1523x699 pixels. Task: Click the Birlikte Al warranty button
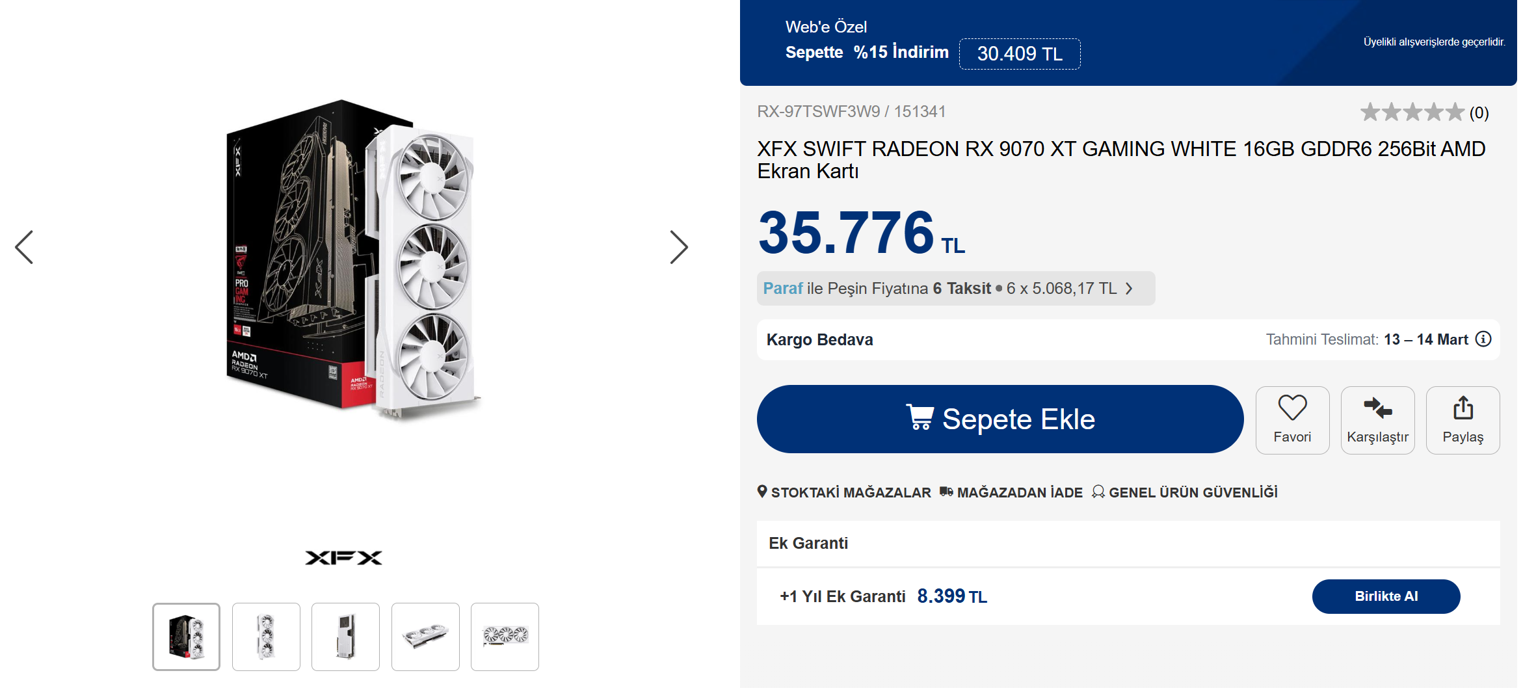point(1386,596)
